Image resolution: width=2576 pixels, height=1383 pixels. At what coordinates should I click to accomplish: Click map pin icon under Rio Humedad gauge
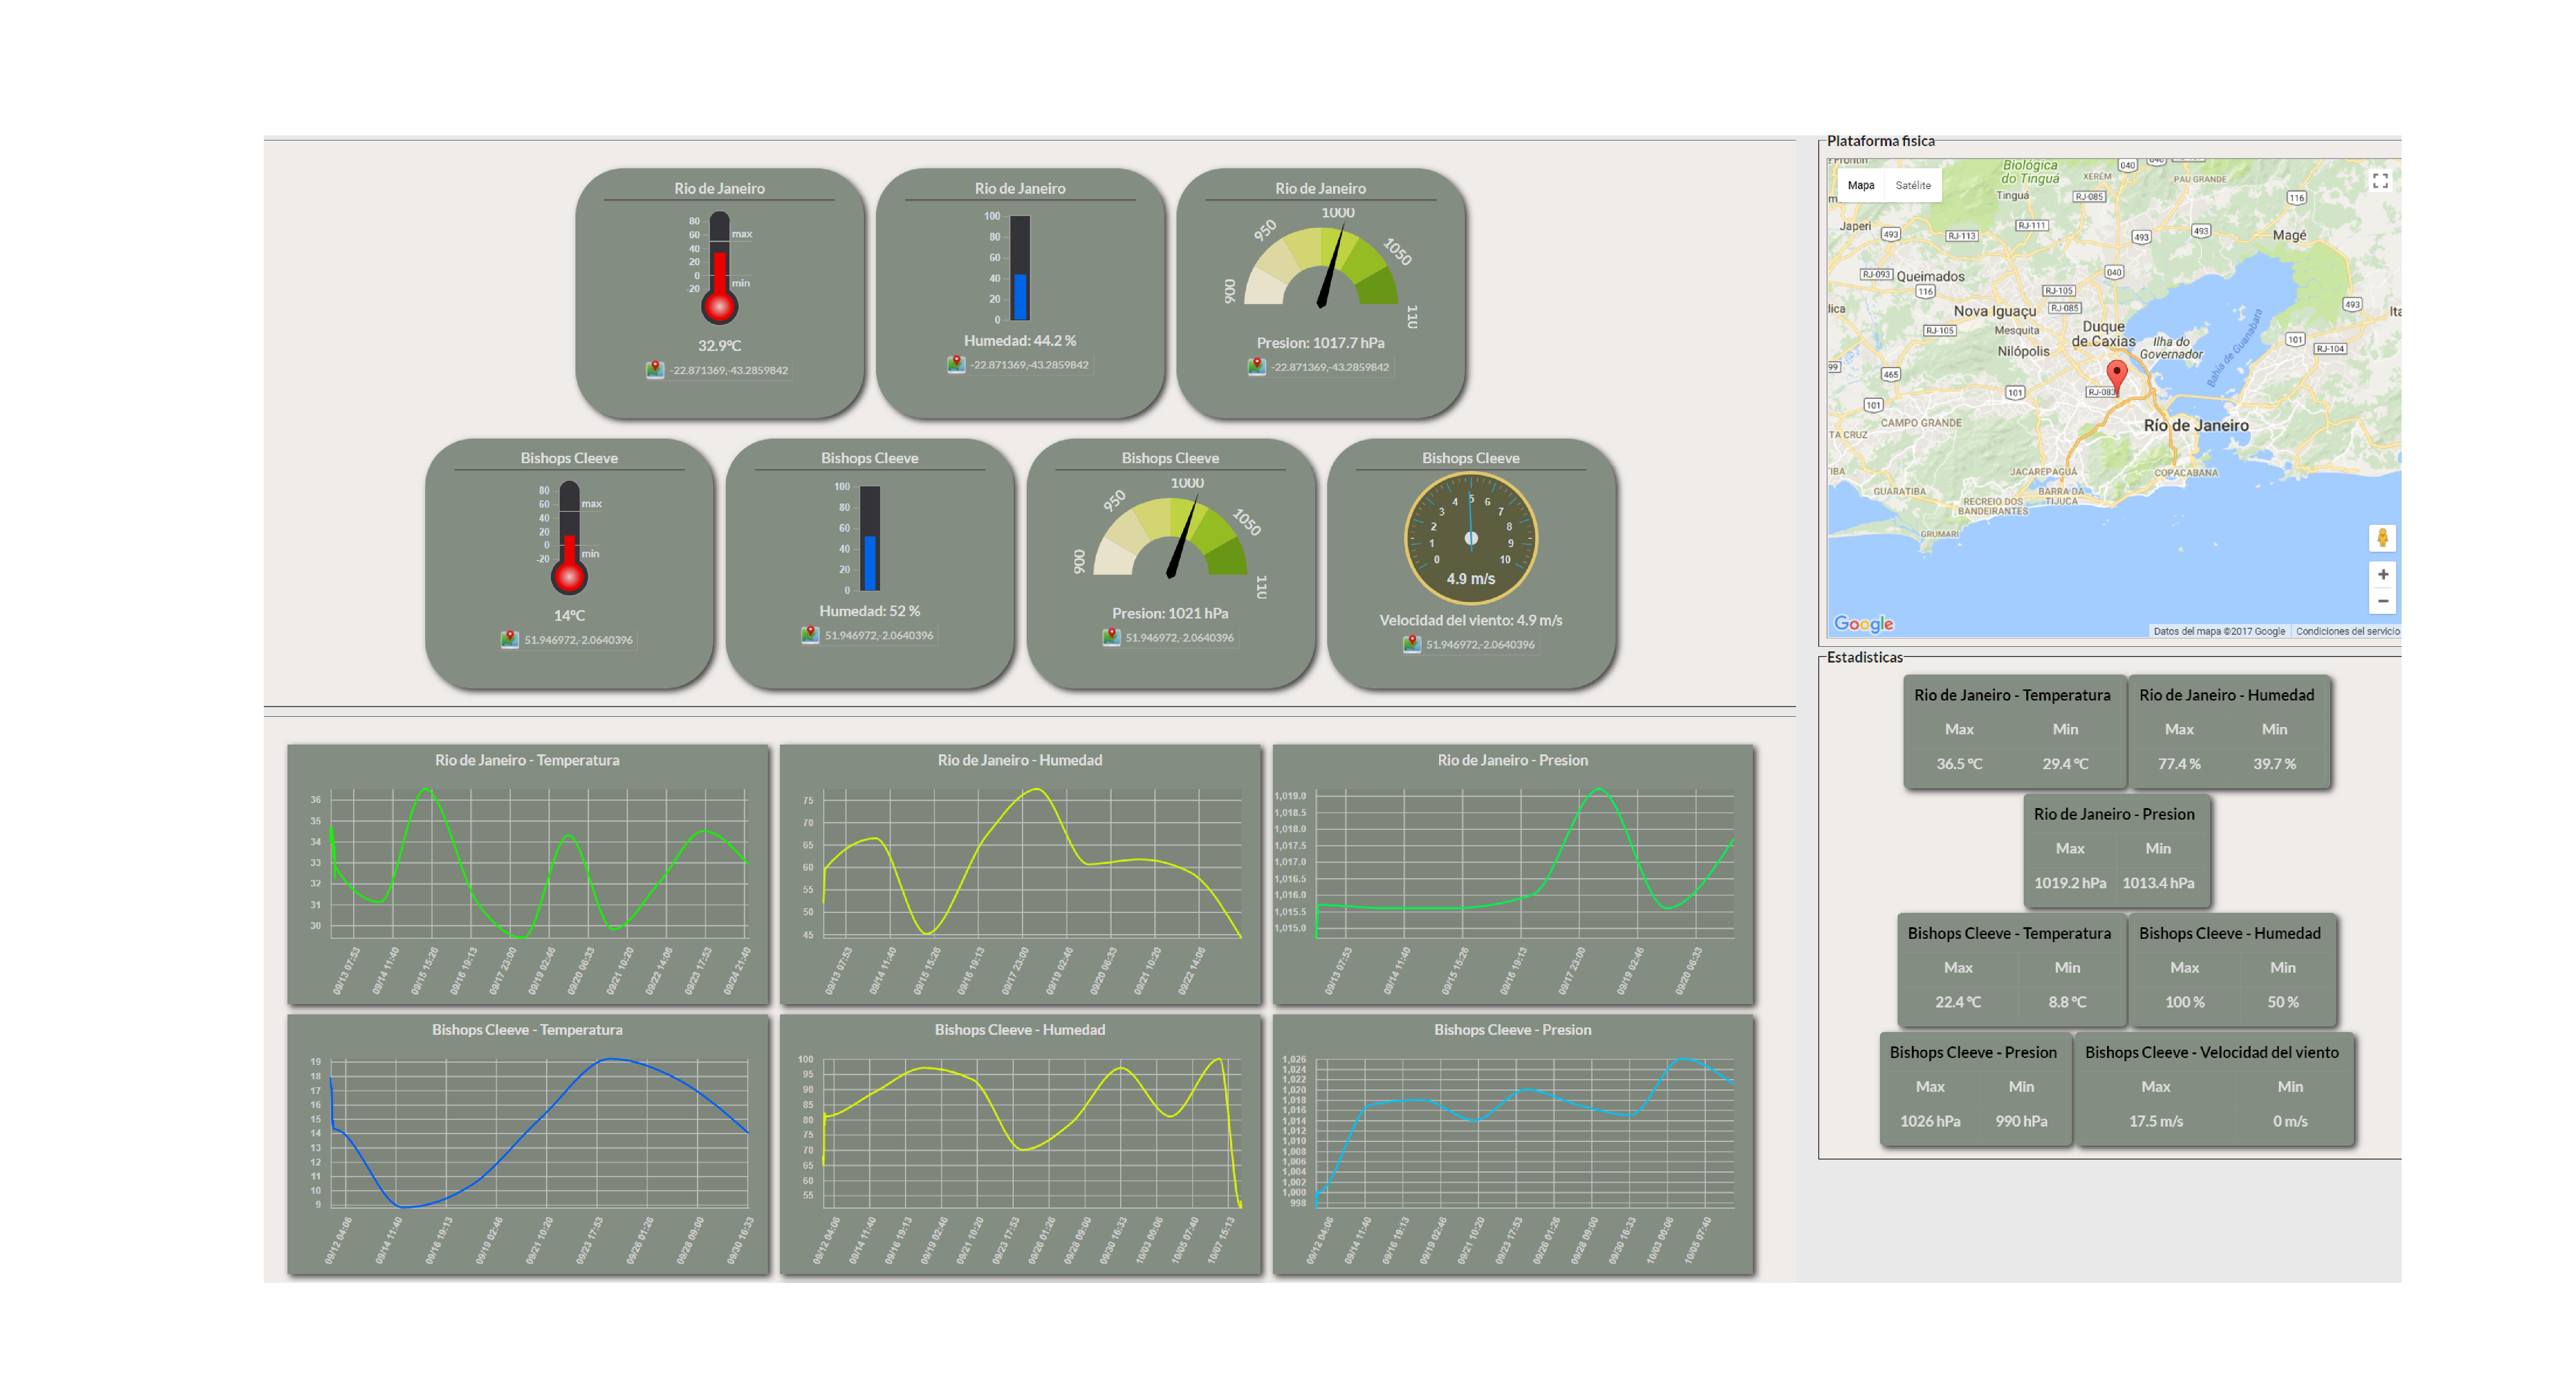[956, 364]
